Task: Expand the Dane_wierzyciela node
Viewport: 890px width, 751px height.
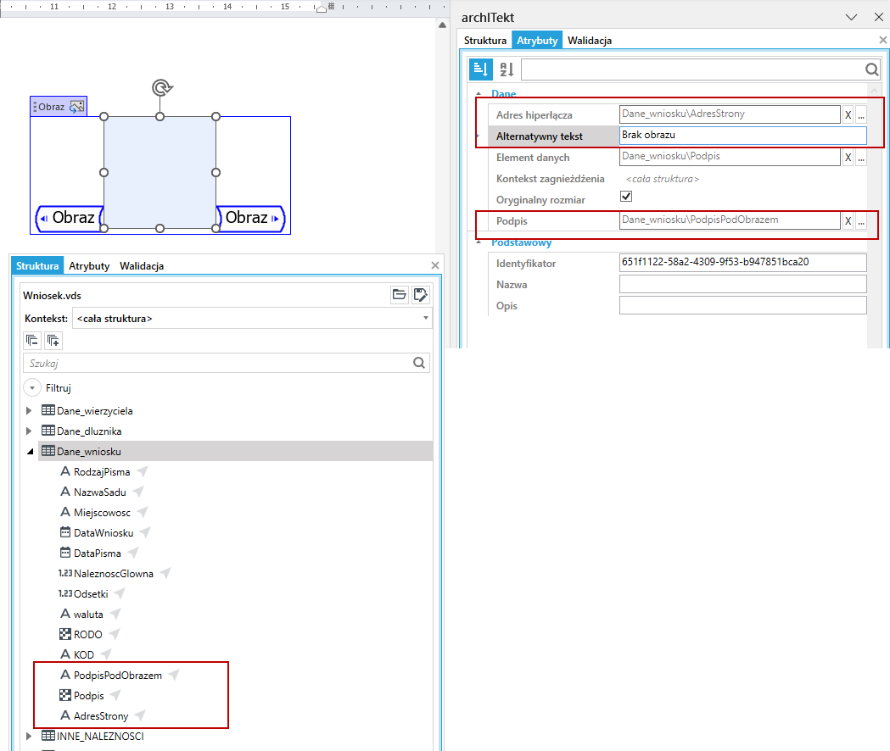Action: tap(29, 410)
